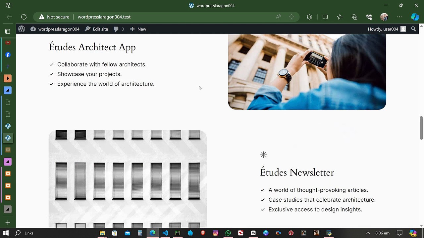Open a new tab with the plus icon
Screen dimensions: 424x238
click(8, 223)
